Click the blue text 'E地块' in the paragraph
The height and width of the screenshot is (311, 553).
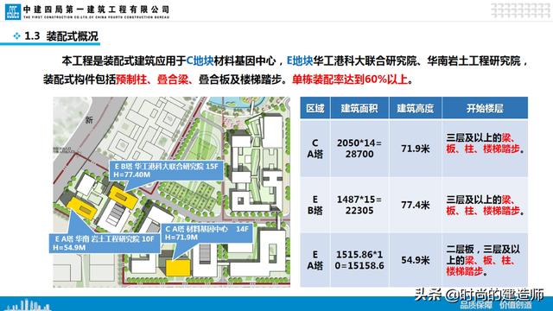[x=300, y=61]
